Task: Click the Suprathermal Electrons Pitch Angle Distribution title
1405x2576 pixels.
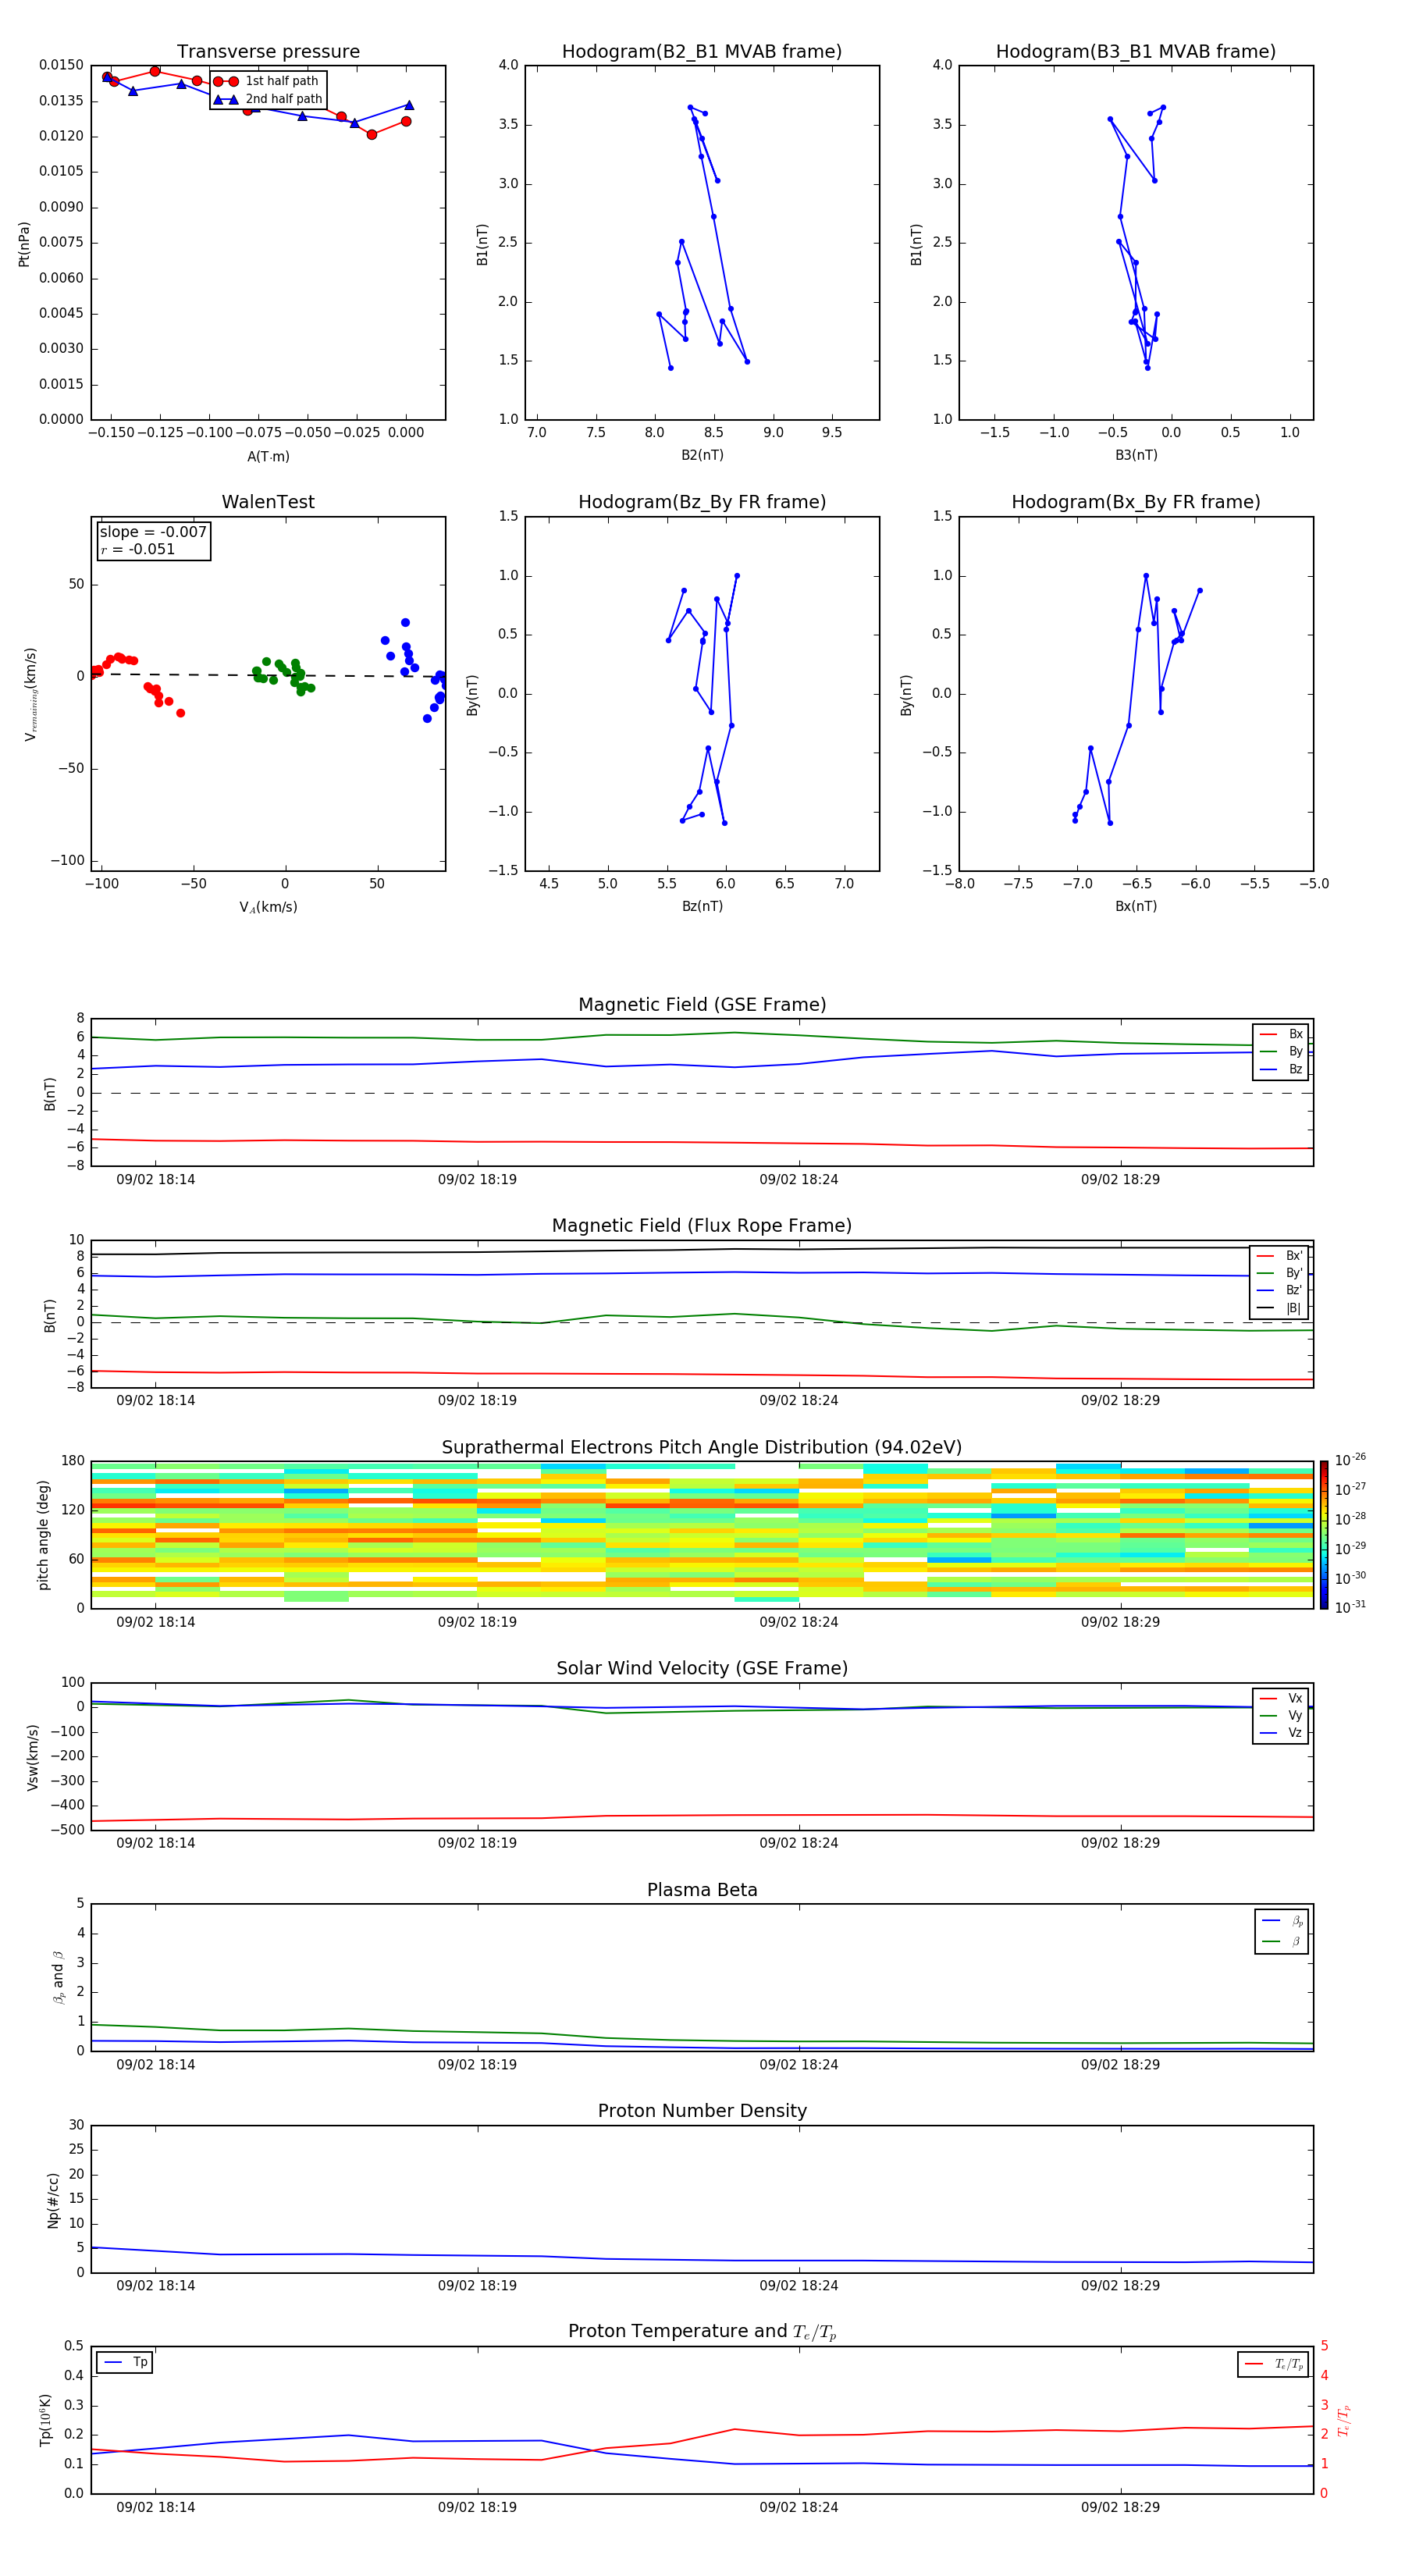Action: (701, 1447)
